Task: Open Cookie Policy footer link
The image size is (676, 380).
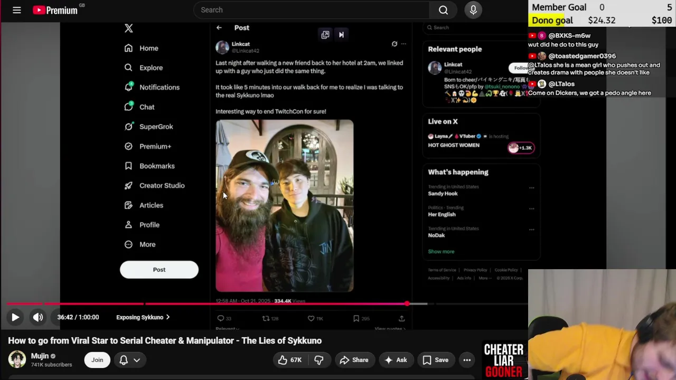Action: point(506,270)
